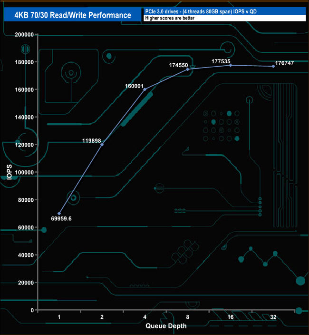
Task: Click the x-axis label 1
Action: [x=59, y=317]
